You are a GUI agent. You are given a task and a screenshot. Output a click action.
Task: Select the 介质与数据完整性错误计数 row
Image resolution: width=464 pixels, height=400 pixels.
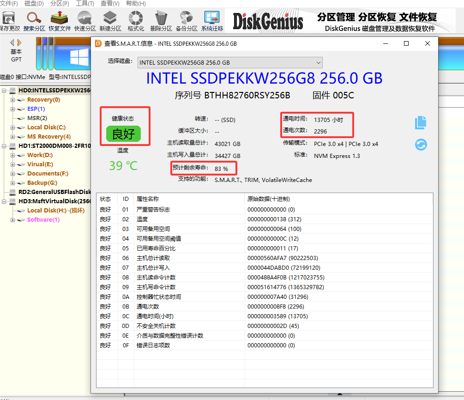[265, 336]
